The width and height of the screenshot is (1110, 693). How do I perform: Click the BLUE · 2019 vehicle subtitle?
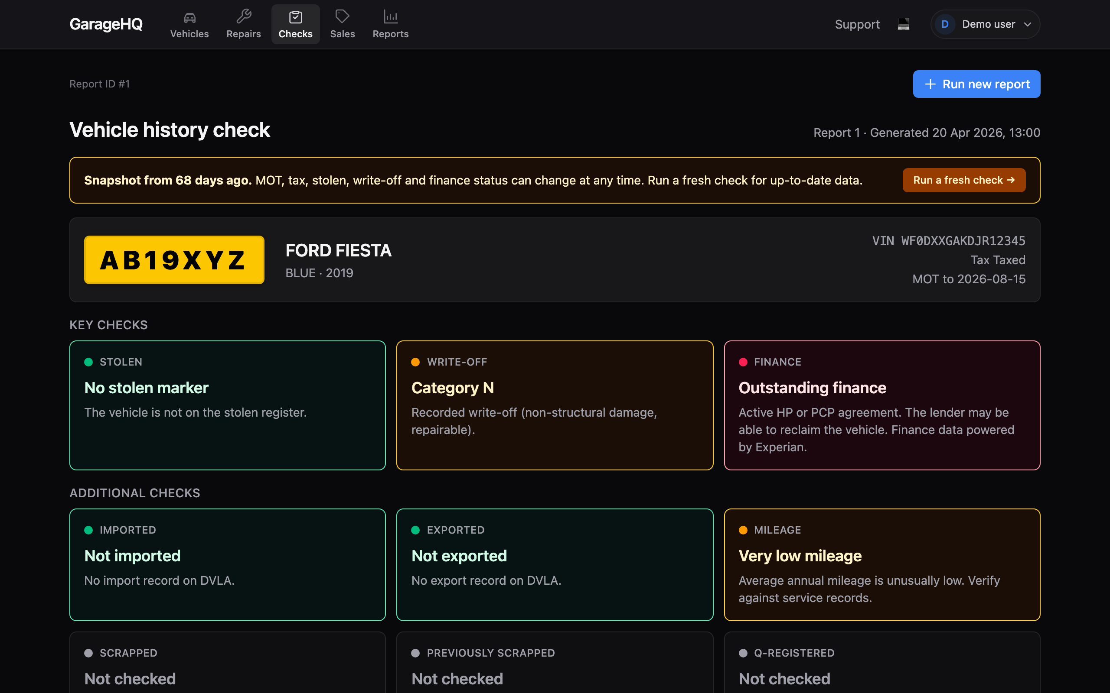pyautogui.click(x=319, y=273)
